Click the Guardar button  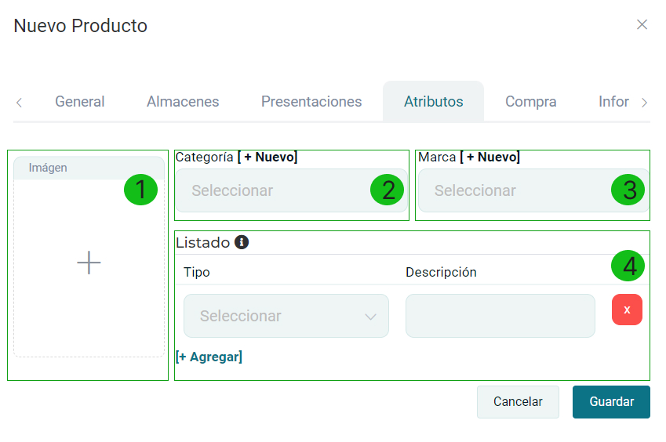point(611,401)
